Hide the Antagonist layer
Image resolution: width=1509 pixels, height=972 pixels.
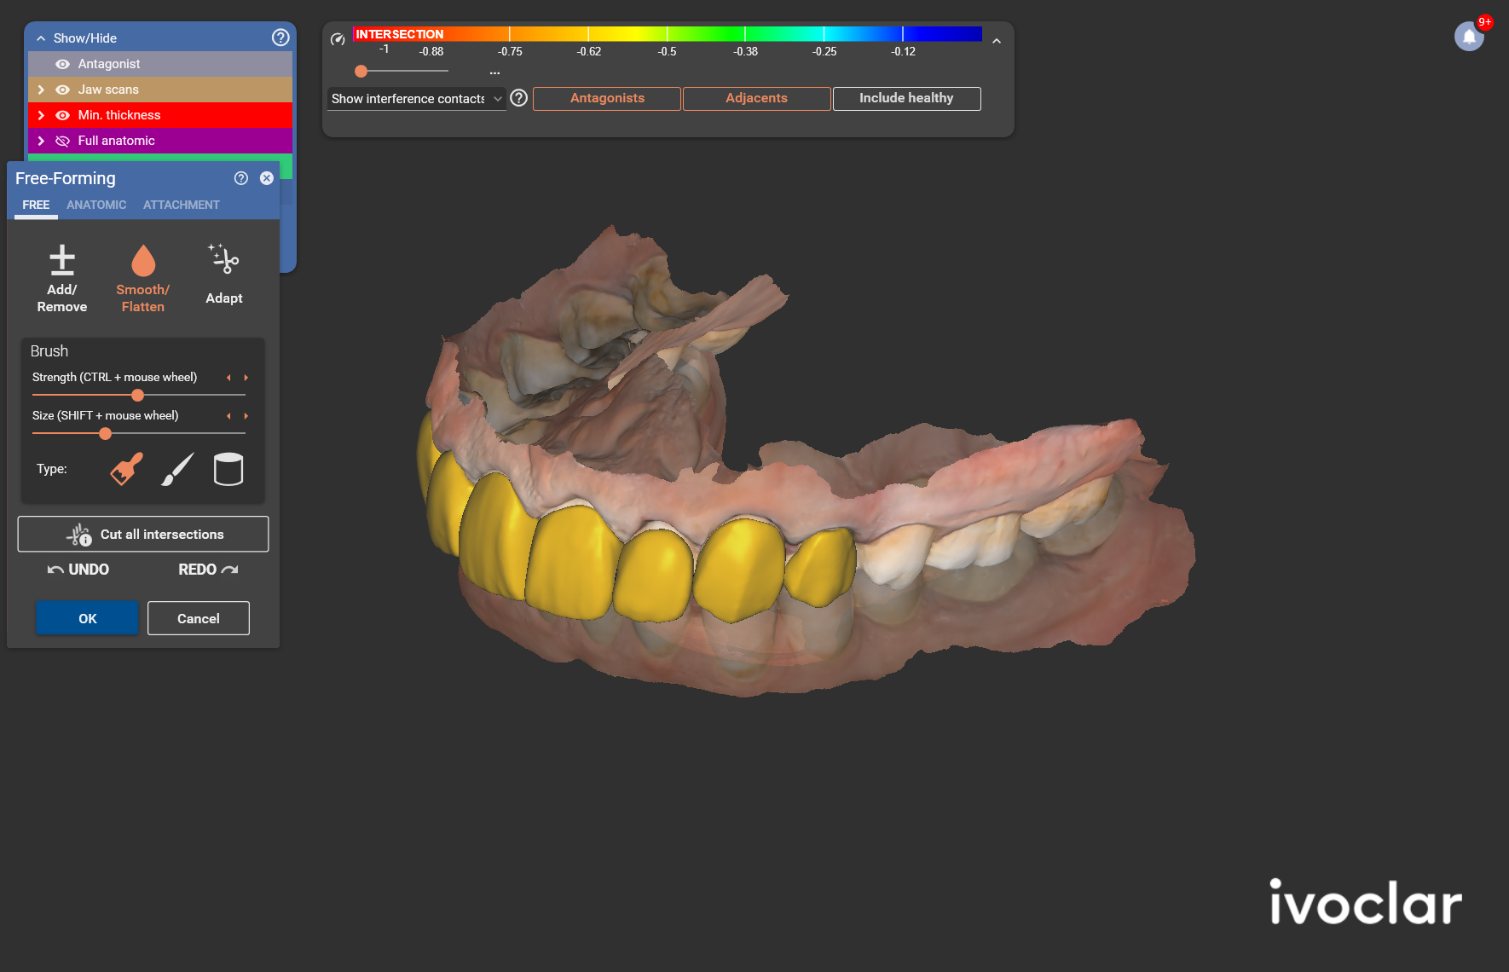(x=62, y=64)
